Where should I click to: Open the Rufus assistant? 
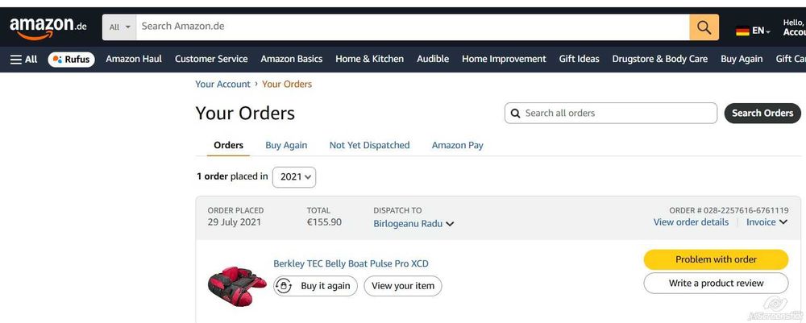[x=71, y=59]
